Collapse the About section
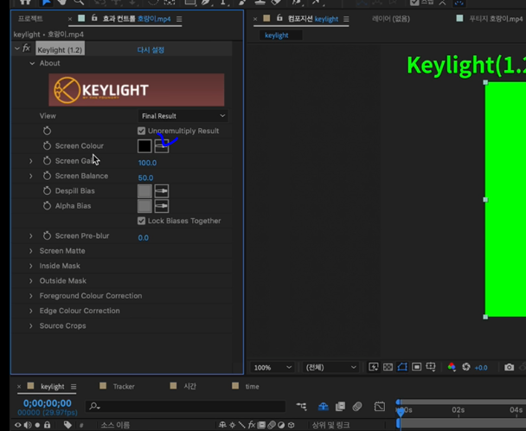Image resolution: width=526 pixels, height=431 pixels. pos(32,63)
